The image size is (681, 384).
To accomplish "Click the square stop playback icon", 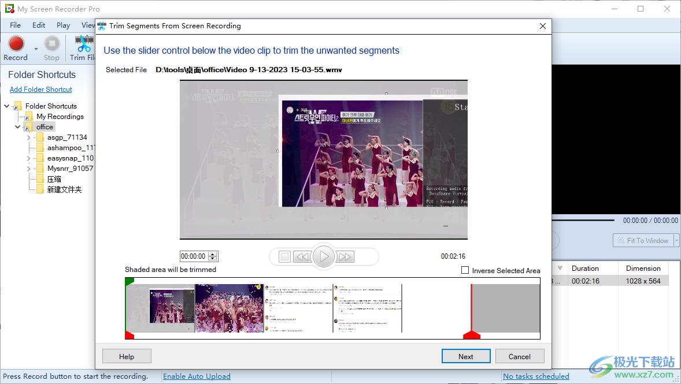I will (x=283, y=256).
